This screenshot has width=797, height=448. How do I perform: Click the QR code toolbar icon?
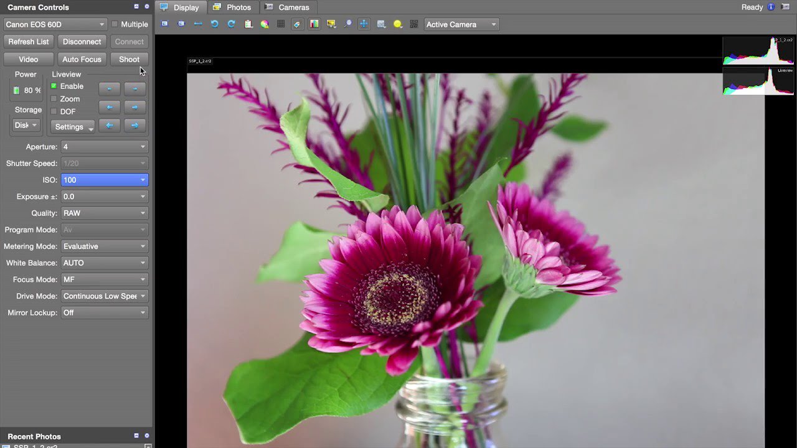pos(414,24)
